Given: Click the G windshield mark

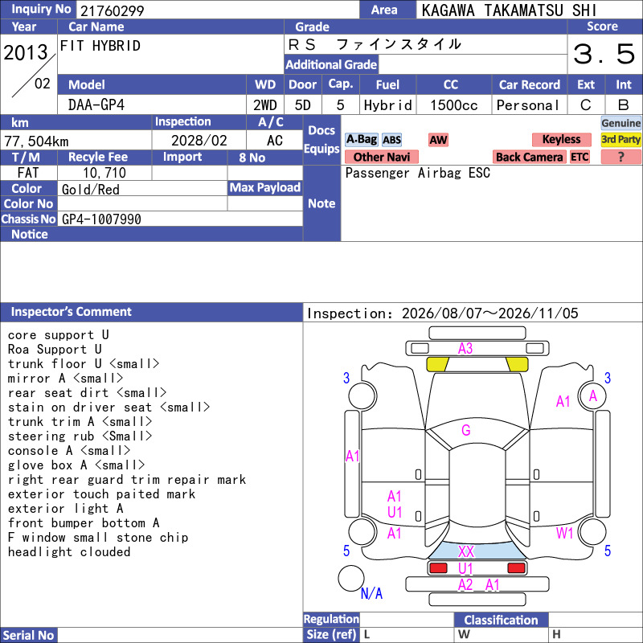Looking at the screenshot, I should [466, 430].
